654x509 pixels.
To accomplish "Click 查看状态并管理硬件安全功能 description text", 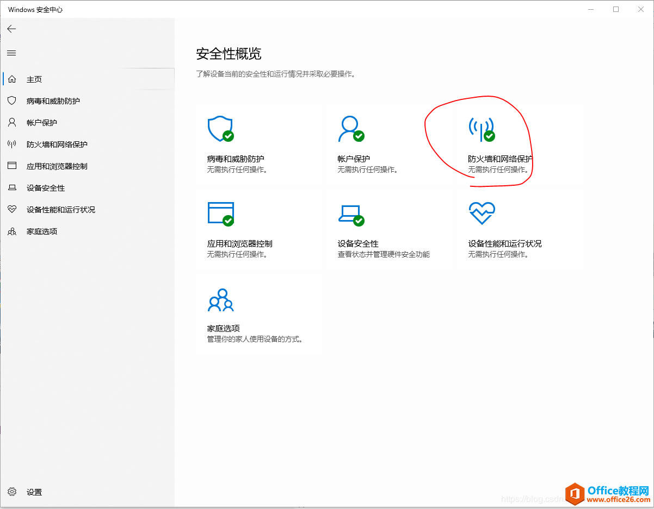I will click(384, 254).
